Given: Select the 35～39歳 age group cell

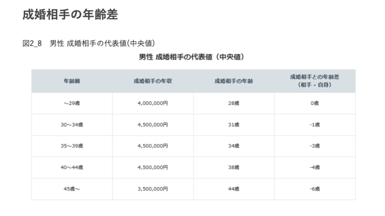Looking at the screenshot, I should click(72, 146).
